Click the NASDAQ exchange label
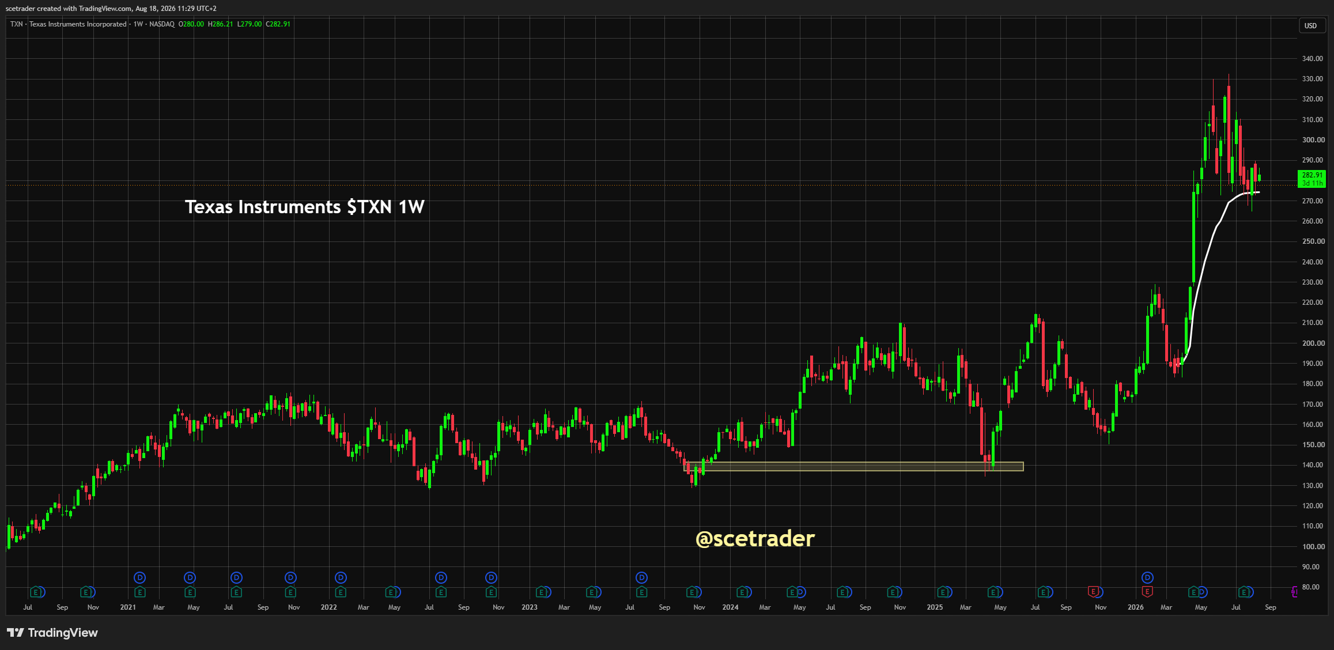This screenshot has height=650, width=1334. pos(162,24)
